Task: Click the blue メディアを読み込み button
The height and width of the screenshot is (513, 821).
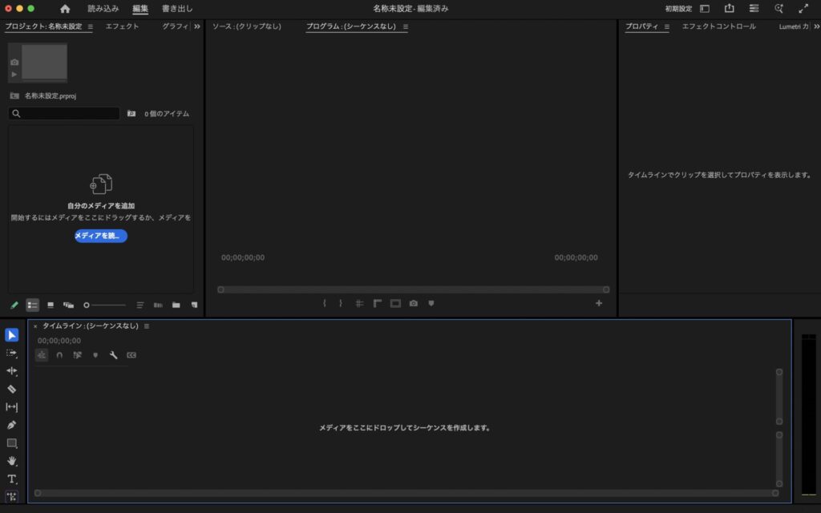Action: click(x=101, y=236)
